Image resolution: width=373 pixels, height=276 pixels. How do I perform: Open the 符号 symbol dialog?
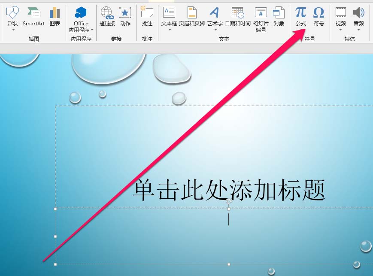[x=319, y=17]
